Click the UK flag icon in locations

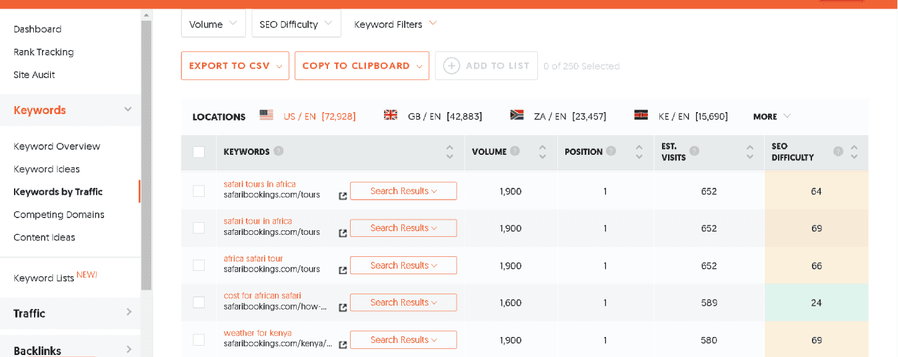391,115
